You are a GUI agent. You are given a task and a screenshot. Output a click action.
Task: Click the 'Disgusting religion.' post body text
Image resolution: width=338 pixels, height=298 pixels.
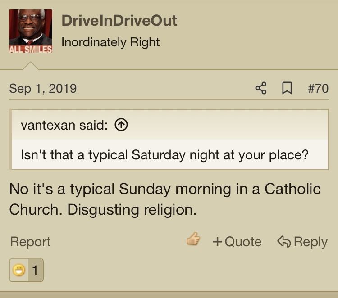(132, 210)
